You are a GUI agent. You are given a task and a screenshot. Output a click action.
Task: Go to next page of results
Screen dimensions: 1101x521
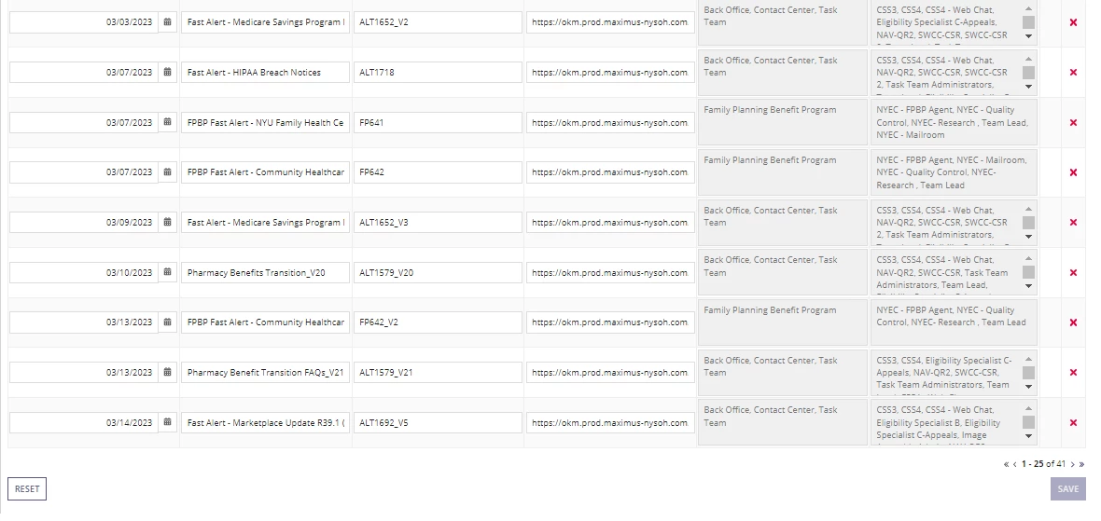(1072, 464)
